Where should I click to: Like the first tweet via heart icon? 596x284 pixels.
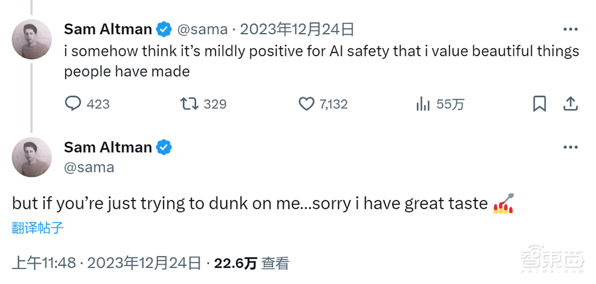(306, 104)
